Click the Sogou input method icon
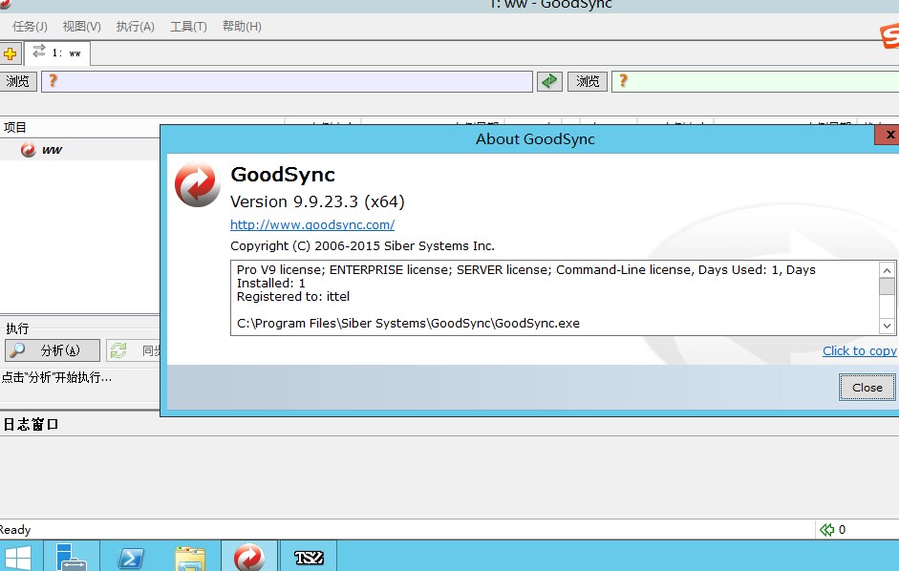899x571 pixels. pyautogui.click(x=890, y=35)
